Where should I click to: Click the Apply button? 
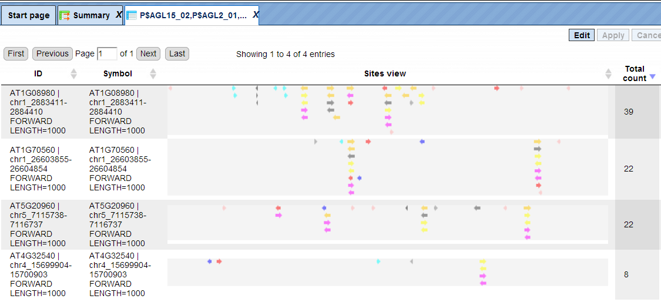click(613, 35)
